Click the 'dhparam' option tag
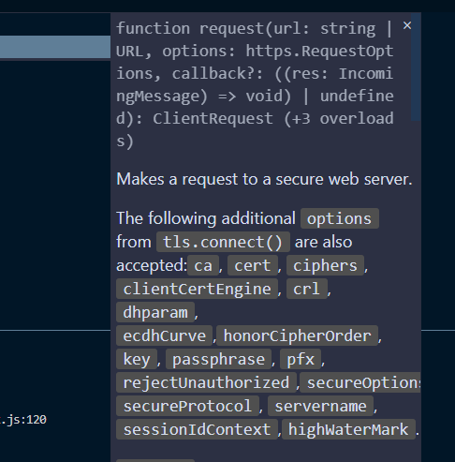Screen dimensions: 455x462 click(x=155, y=312)
